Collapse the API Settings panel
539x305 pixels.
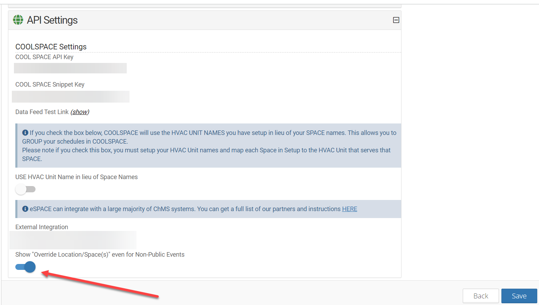pyautogui.click(x=396, y=20)
